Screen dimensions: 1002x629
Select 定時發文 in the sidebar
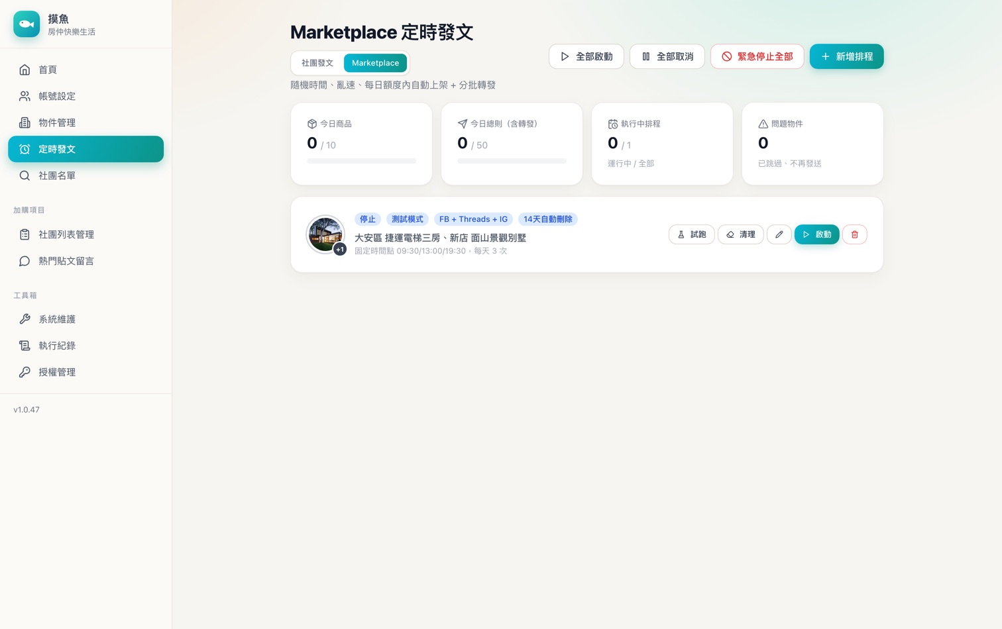[86, 149]
